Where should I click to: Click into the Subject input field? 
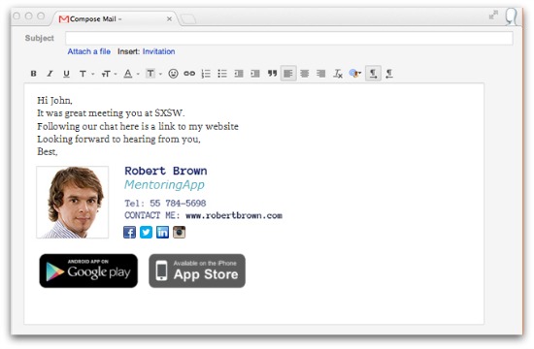pyautogui.click(x=289, y=38)
